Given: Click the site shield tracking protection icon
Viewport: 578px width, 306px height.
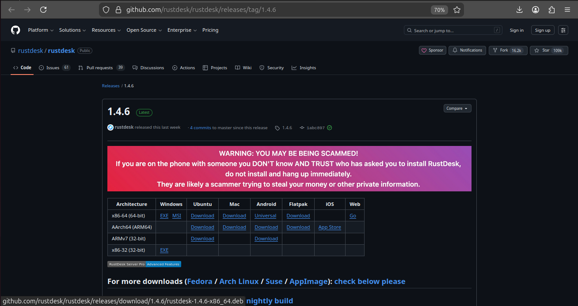Looking at the screenshot, I should (106, 10).
